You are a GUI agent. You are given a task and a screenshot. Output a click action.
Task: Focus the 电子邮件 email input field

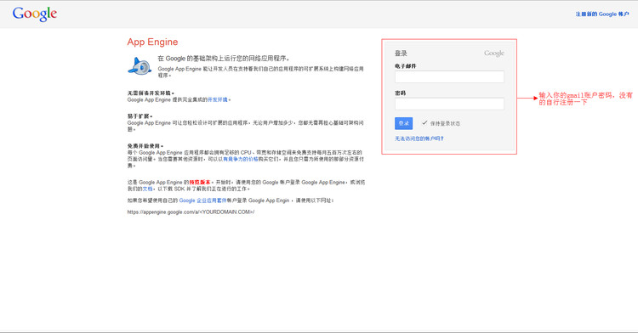449,76
